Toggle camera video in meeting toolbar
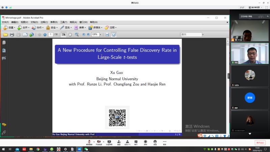Image resolution: width=270 pixels, height=152 pixels. tap(99, 142)
